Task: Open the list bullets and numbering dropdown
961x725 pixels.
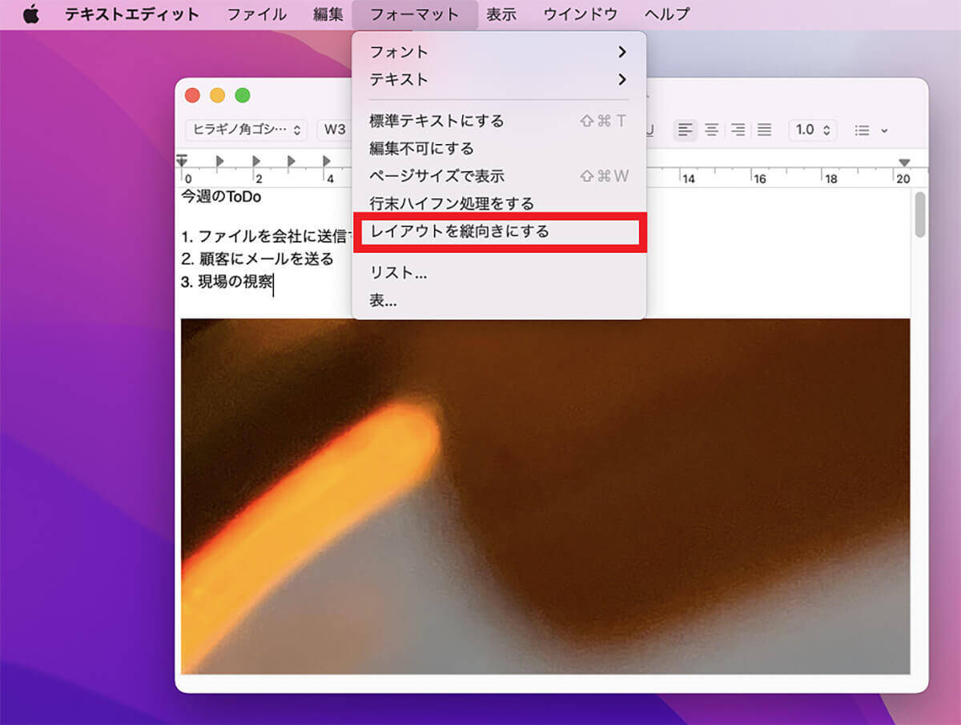Action: pos(871,130)
